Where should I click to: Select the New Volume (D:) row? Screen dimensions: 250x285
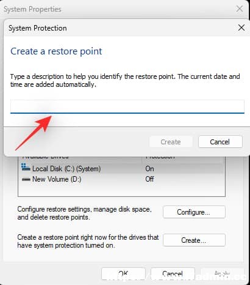[x=121, y=179]
